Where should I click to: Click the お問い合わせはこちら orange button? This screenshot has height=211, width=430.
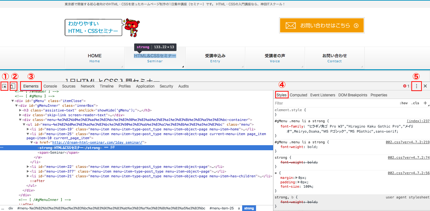322,26
